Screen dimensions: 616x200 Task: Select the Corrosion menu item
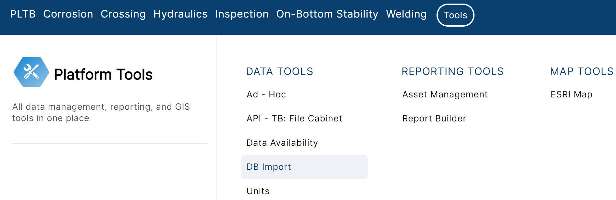coord(68,14)
